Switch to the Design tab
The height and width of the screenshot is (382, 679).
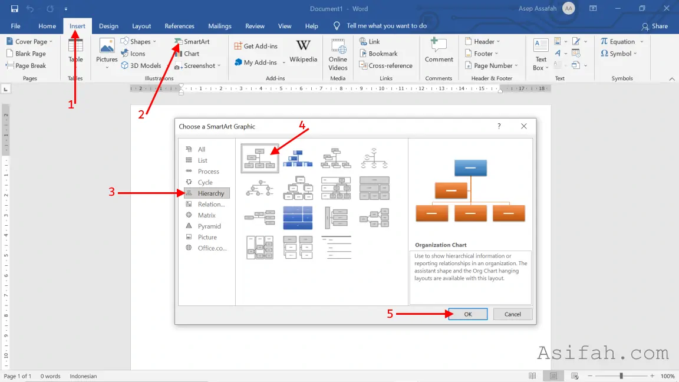[108, 26]
